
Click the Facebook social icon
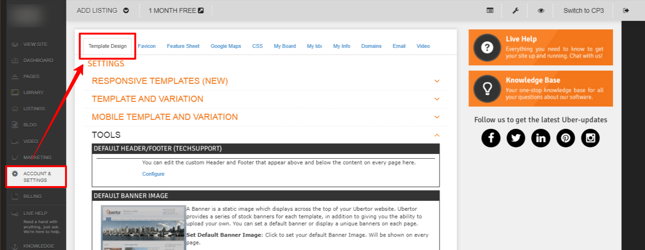pyautogui.click(x=491, y=138)
